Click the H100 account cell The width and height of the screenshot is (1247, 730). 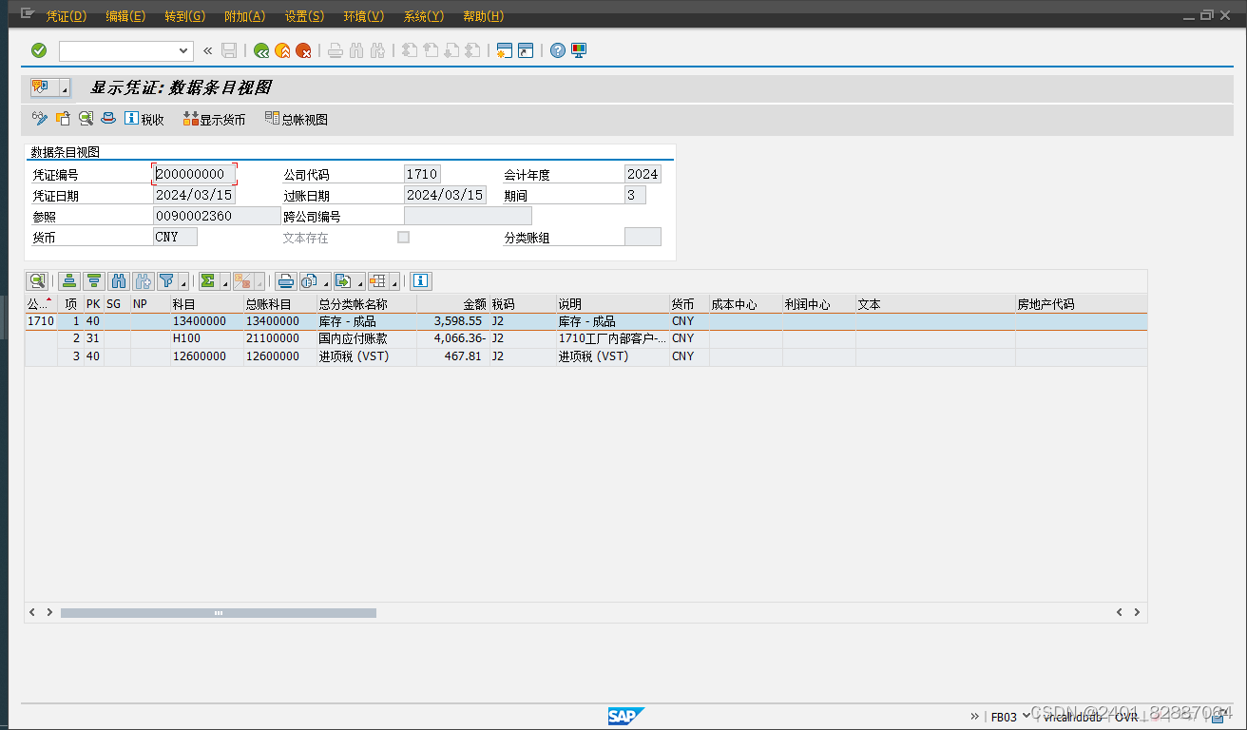[206, 338]
